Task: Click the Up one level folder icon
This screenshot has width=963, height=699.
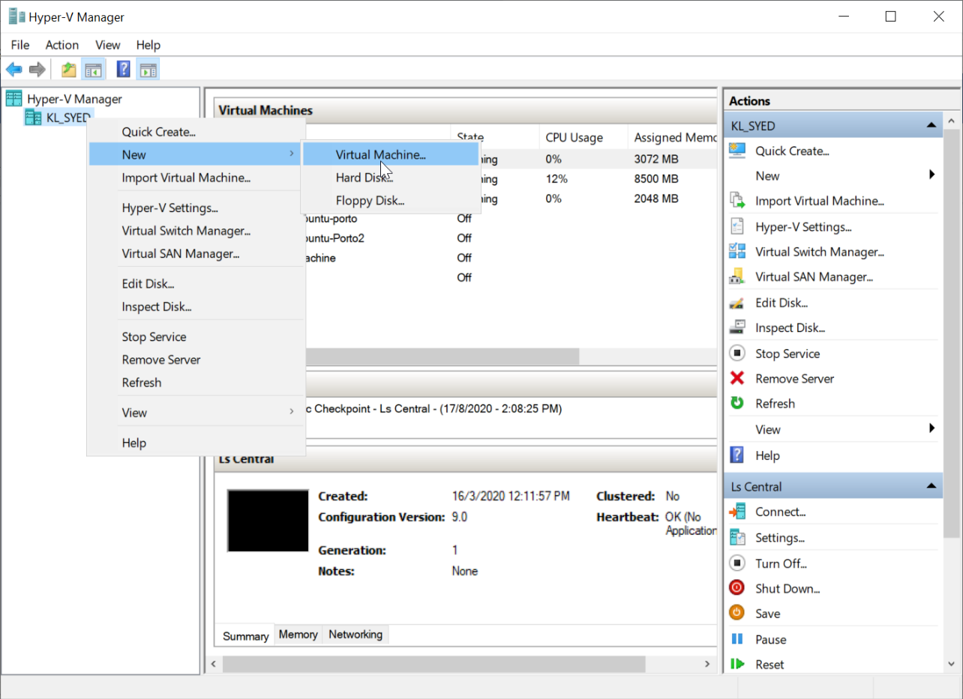Action: click(x=69, y=70)
